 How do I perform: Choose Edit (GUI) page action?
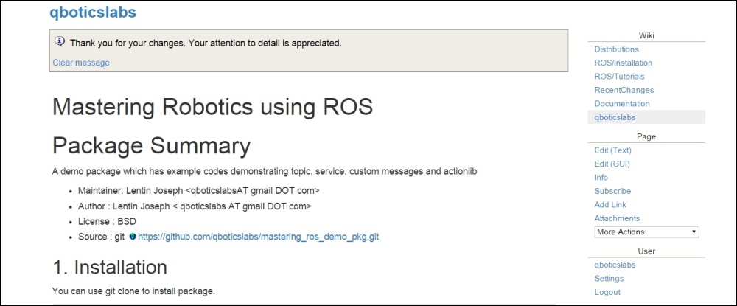[612, 164]
